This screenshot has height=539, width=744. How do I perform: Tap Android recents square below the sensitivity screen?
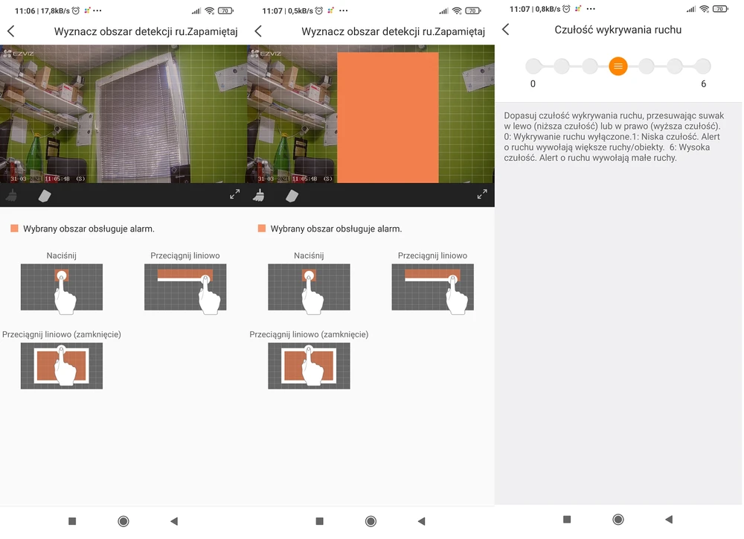point(567,520)
